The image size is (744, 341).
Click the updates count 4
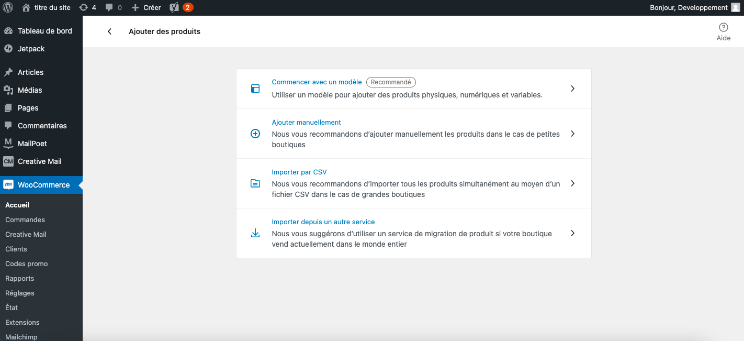point(94,8)
